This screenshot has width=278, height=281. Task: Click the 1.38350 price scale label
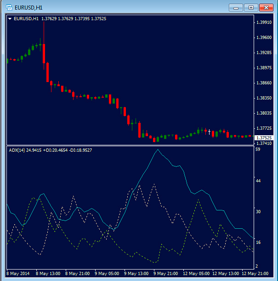(264, 98)
